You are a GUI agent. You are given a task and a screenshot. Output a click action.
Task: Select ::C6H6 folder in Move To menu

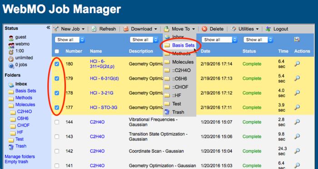coord(179,79)
